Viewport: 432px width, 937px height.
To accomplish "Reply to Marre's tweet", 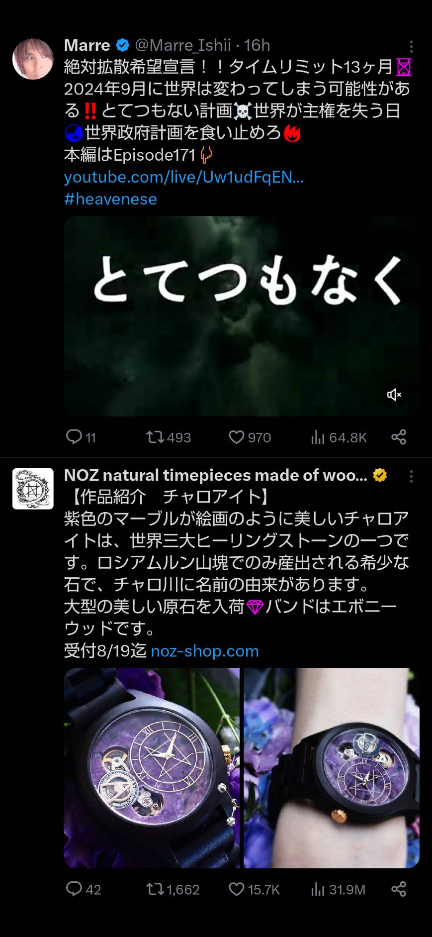I will pos(81,437).
